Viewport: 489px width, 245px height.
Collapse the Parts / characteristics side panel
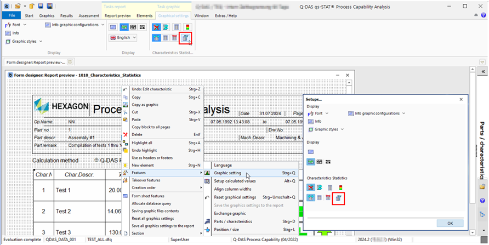(x=483, y=71)
